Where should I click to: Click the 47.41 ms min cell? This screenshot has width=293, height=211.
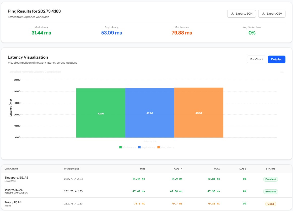coord(139,191)
